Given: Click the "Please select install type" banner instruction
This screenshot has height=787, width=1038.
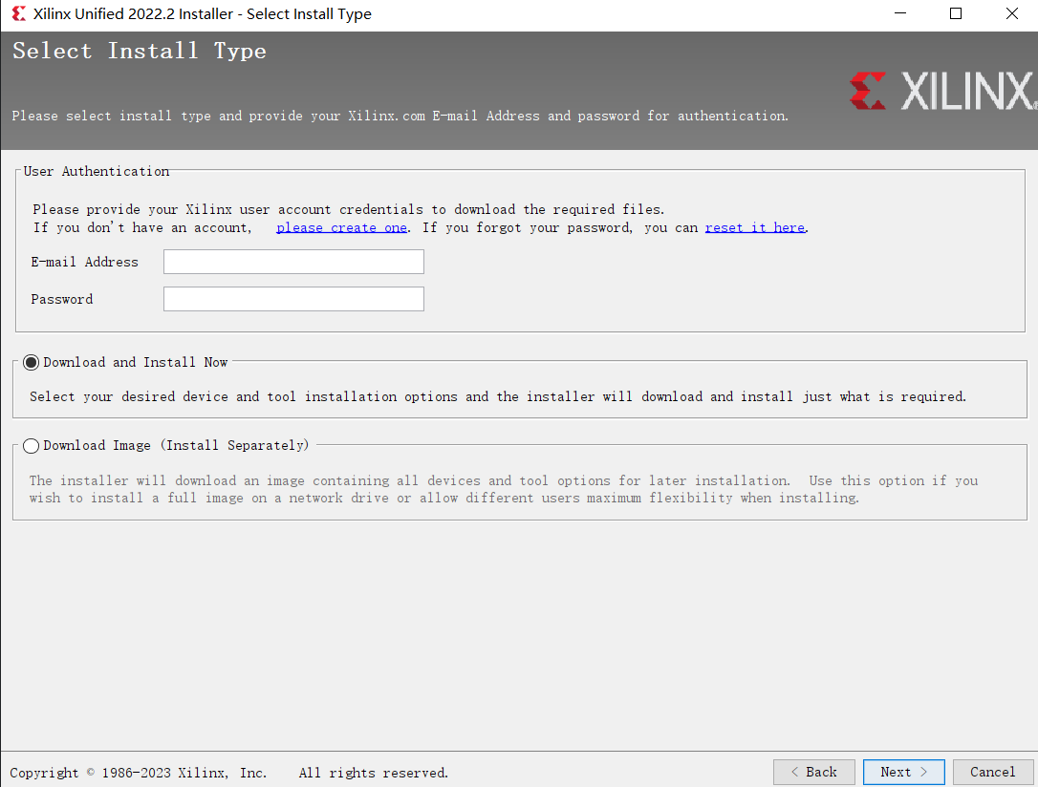Looking at the screenshot, I should pyautogui.click(x=400, y=116).
